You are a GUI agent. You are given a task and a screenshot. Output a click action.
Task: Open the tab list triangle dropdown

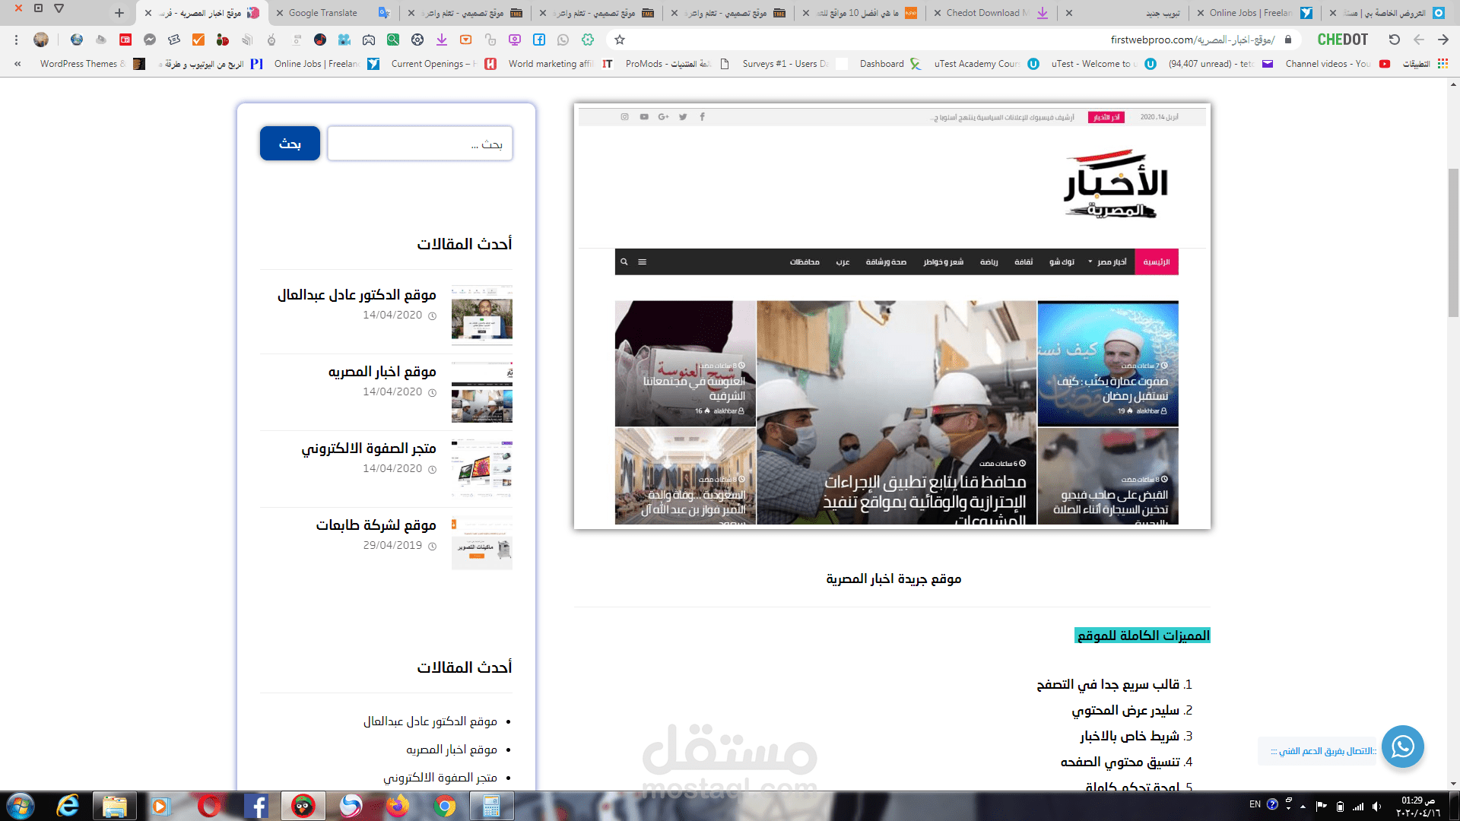59,9
